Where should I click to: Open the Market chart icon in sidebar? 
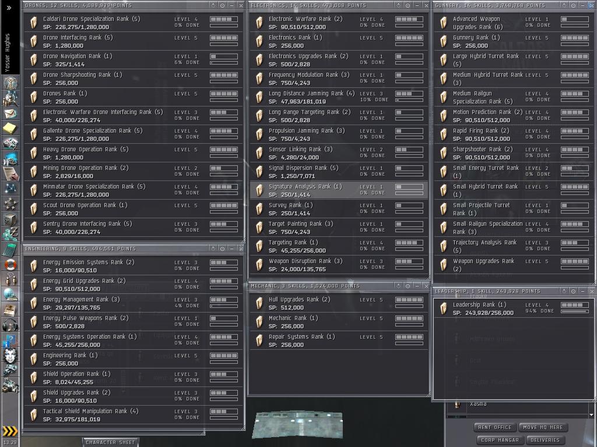(10, 159)
